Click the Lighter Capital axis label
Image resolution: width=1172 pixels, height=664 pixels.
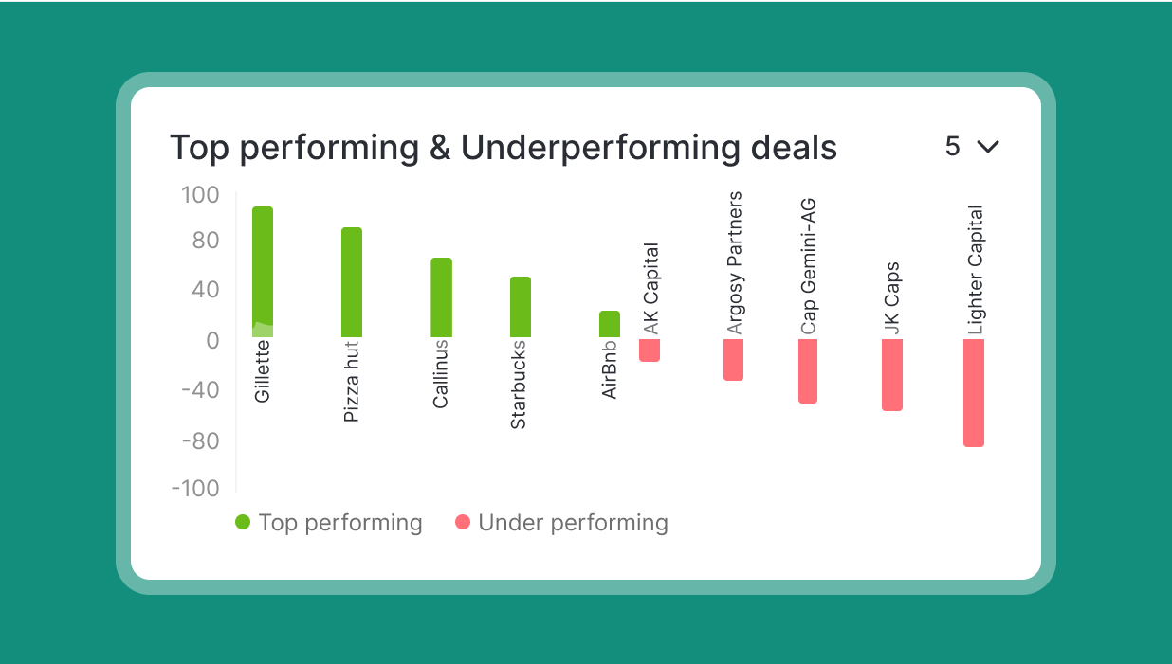click(975, 270)
